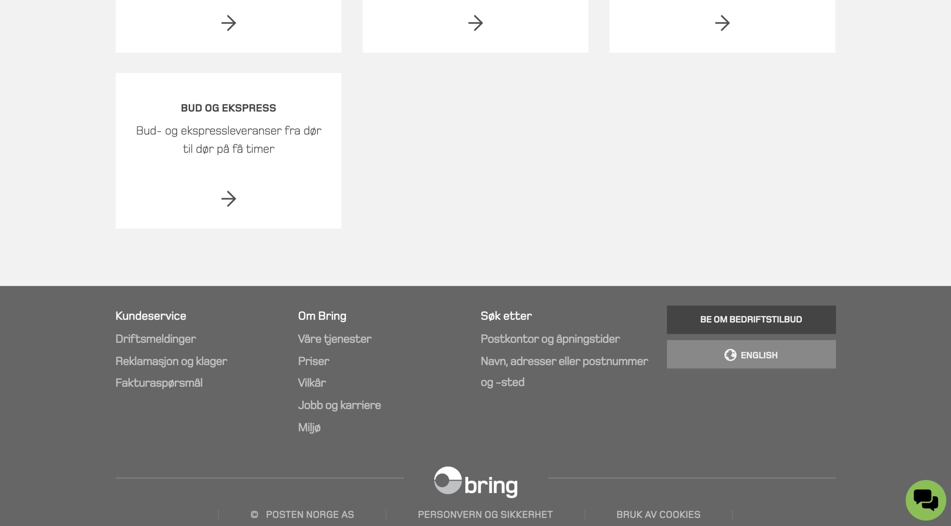Open the green chat bubble icon

[925, 500]
